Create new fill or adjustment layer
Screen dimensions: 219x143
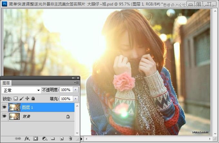coord(45,138)
